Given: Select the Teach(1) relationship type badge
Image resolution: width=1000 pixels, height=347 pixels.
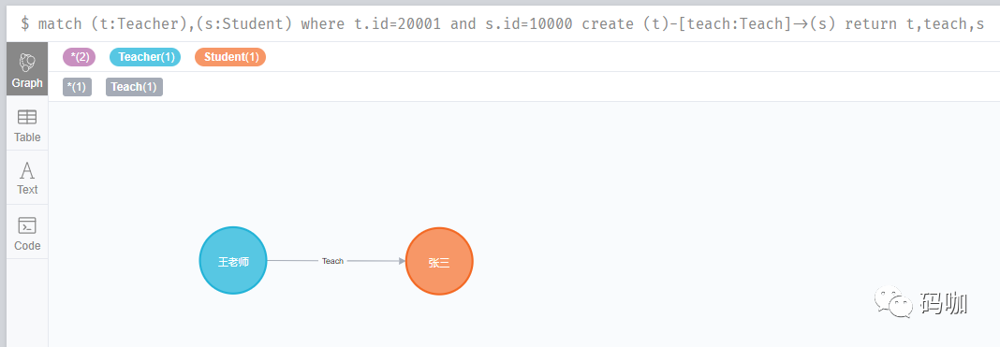Looking at the screenshot, I should [x=135, y=87].
